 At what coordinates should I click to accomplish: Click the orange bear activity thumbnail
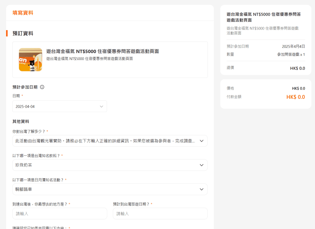pyautogui.click(x=30, y=60)
